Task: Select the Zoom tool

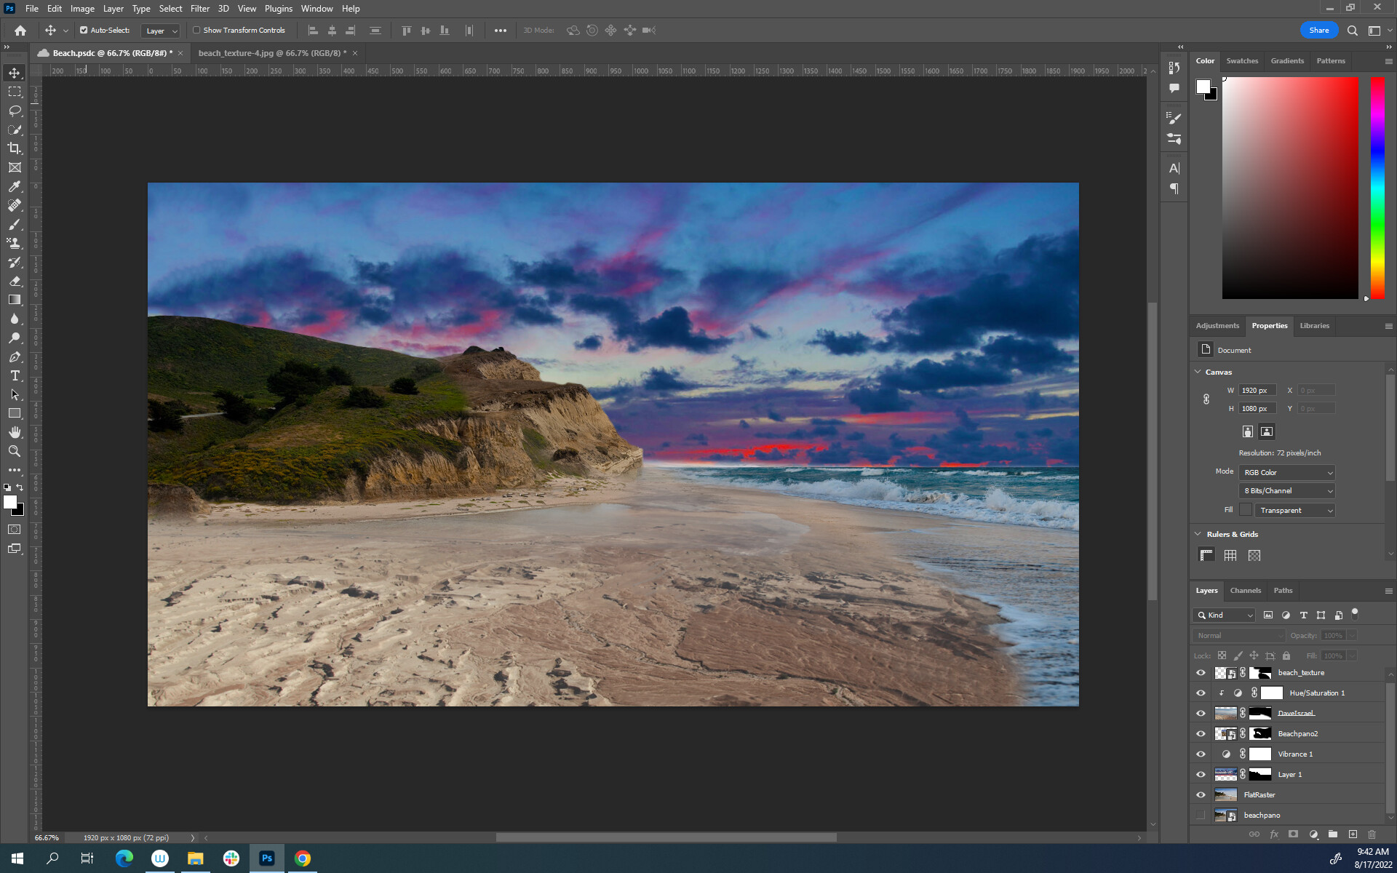Action: [15, 451]
